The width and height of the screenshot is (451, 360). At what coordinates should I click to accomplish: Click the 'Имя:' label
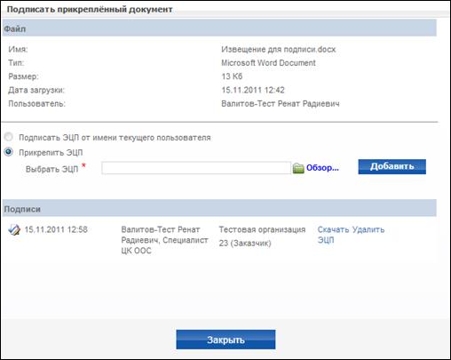click(18, 49)
